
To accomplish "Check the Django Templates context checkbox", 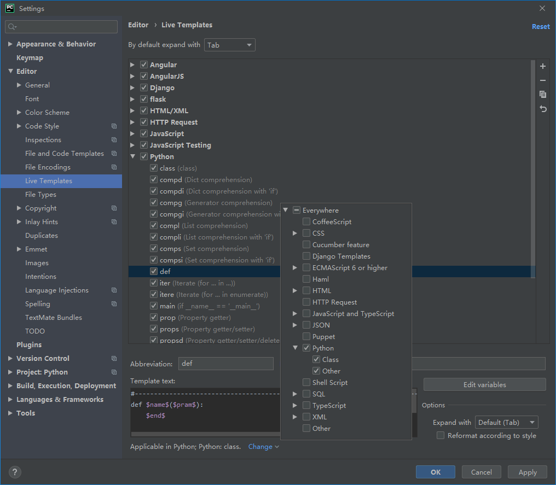I will (306, 256).
